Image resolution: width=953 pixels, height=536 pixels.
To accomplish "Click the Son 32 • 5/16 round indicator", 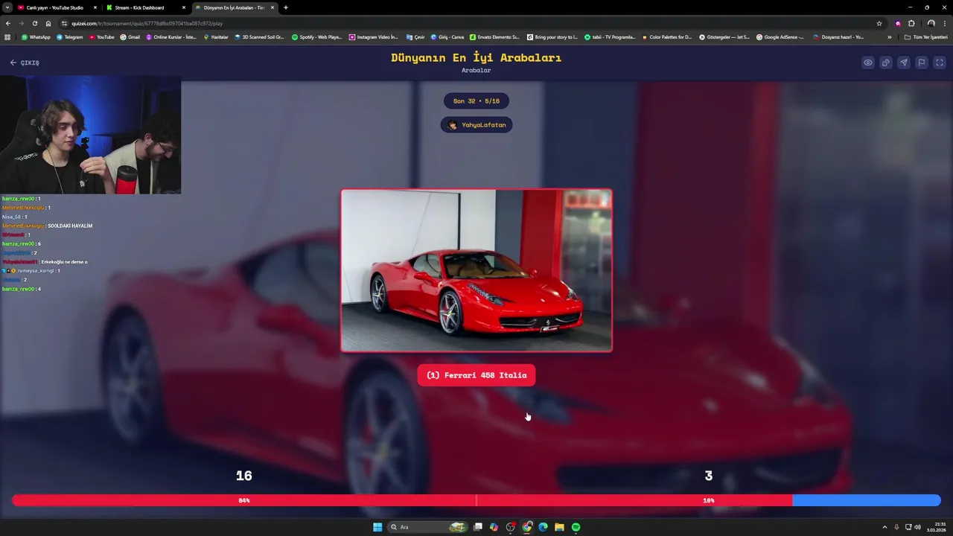I will point(476,101).
